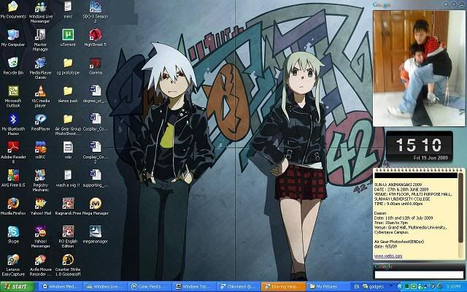Open Yahoo! Mail desktop shortcut
This screenshot has width=467, height=292.
(41, 206)
